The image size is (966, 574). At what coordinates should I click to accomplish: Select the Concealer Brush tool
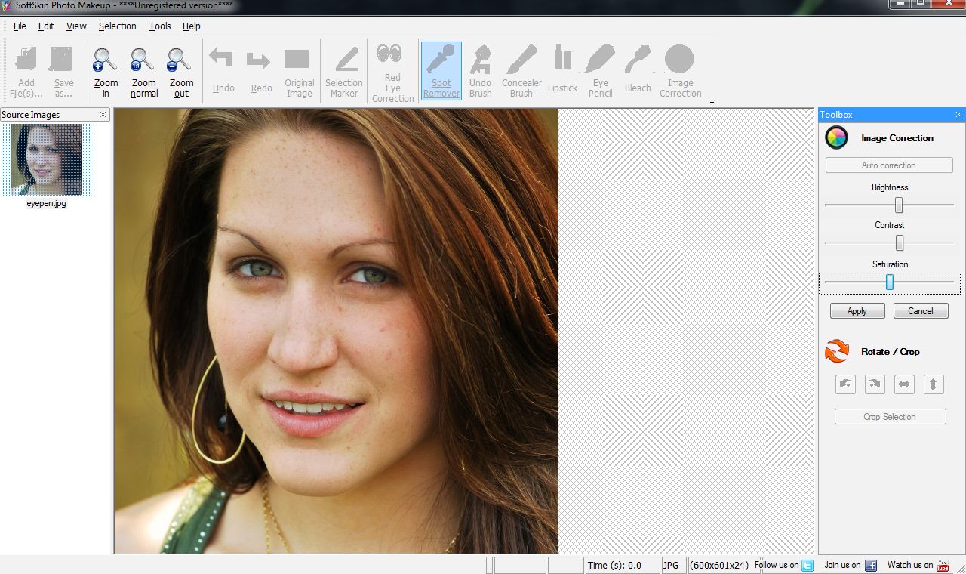point(521,72)
